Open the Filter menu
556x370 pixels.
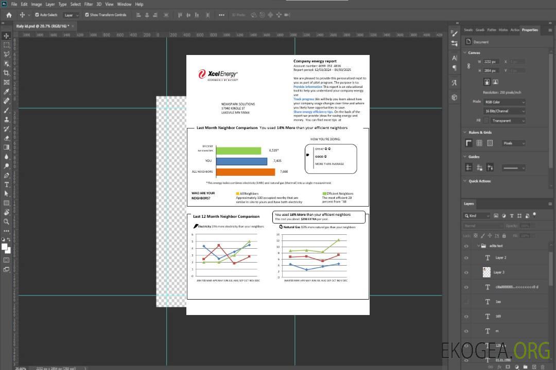89,4
